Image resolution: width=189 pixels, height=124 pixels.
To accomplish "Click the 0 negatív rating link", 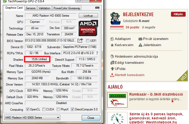I will [x=149, y=27].
